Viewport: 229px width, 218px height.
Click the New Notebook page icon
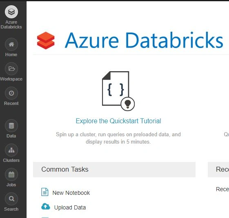click(44, 192)
